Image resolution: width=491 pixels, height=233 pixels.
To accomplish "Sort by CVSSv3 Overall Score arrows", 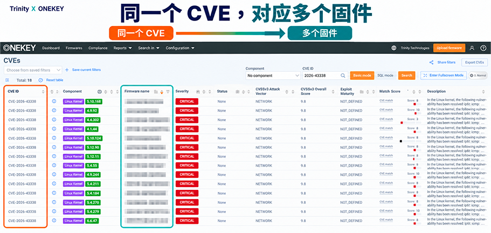I will point(334,92).
